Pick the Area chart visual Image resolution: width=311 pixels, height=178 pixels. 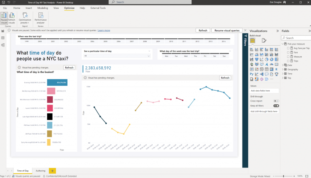coord(257,54)
